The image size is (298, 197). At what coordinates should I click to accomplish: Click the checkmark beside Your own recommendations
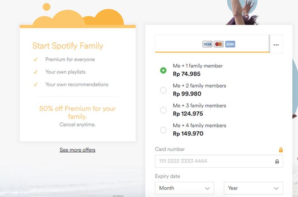pyautogui.click(x=35, y=84)
